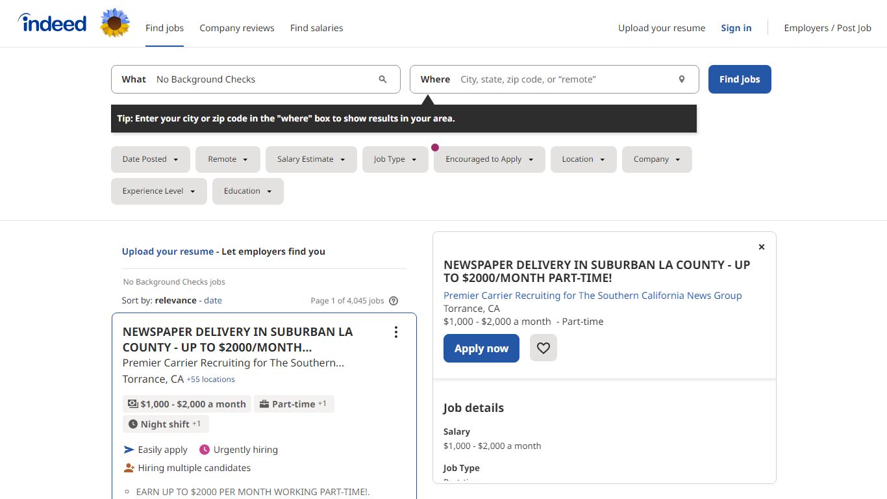Click the help icon beside job count
The width and height of the screenshot is (887, 499).
coord(394,301)
